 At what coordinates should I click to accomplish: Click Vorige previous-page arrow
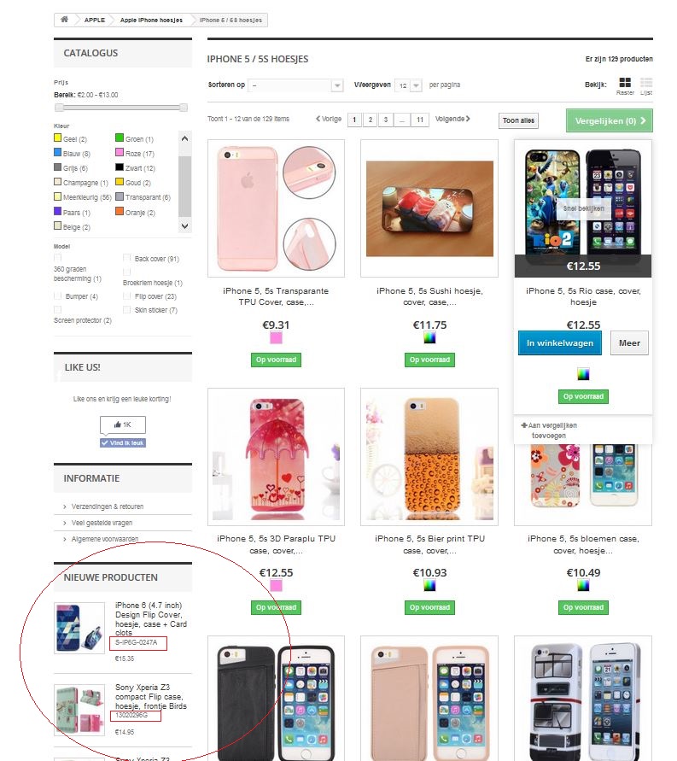pyautogui.click(x=318, y=119)
